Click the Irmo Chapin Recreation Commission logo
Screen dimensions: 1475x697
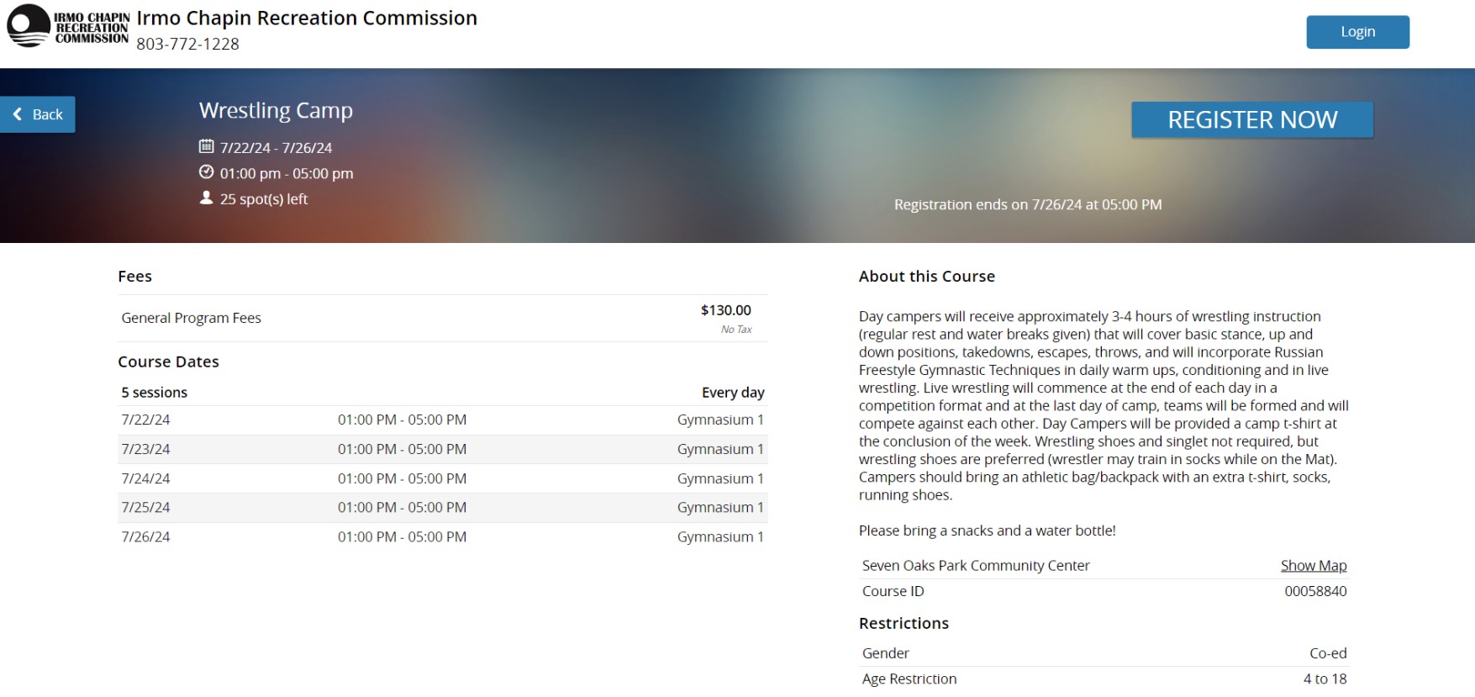click(x=67, y=26)
